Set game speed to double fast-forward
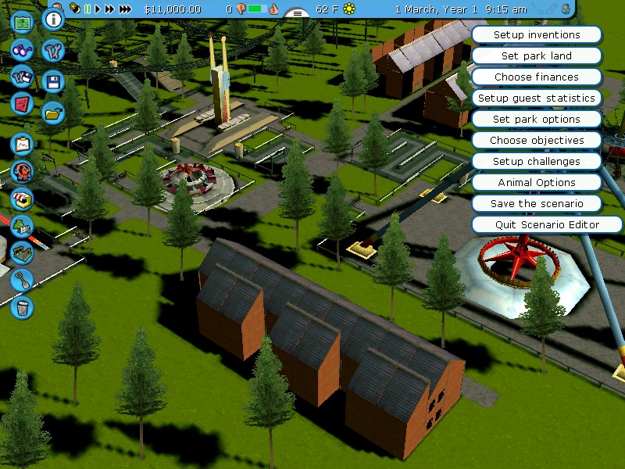Image resolution: width=625 pixels, height=469 pixels. pos(109,9)
